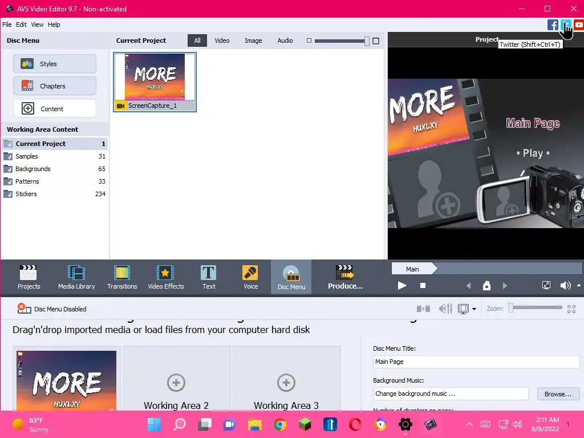This screenshot has width=584, height=438.
Task: Share via Facebook icon
Action: (553, 25)
